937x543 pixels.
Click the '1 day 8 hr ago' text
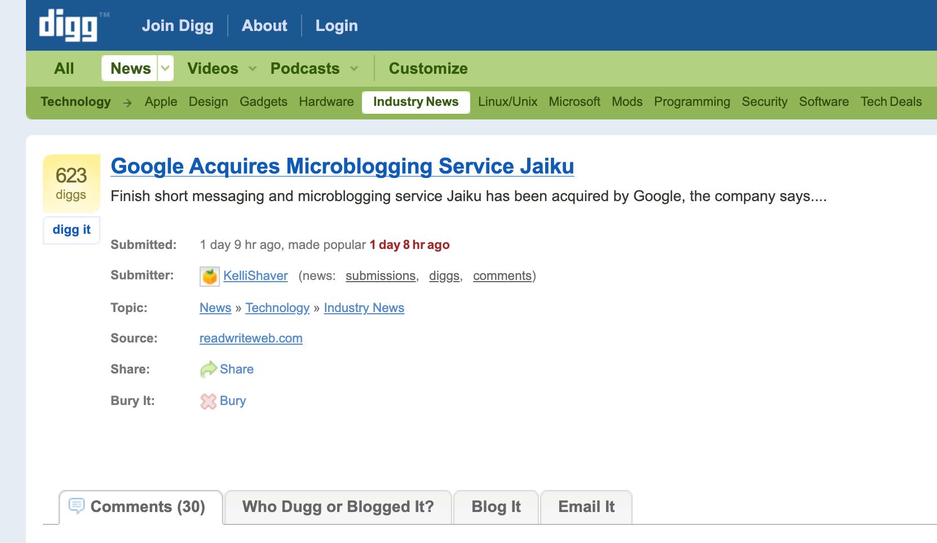pos(410,244)
